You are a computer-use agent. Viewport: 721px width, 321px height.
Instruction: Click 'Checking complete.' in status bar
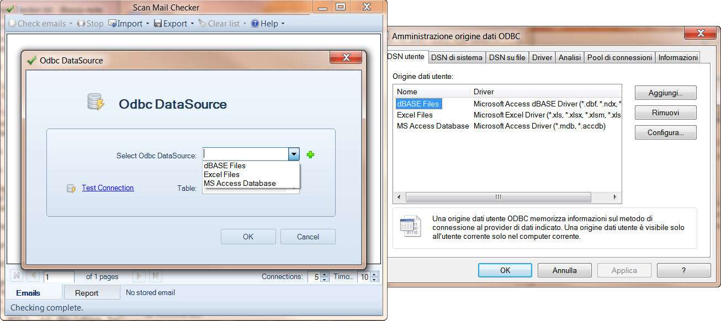pos(46,308)
